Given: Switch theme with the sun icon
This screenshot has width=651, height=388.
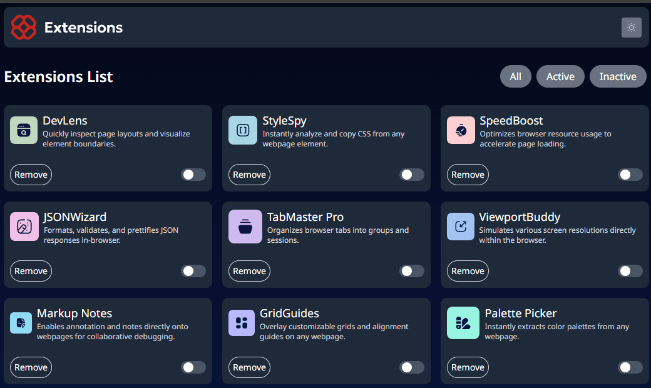Looking at the screenshot, I should pyautogui.click(x=631, y=28).
